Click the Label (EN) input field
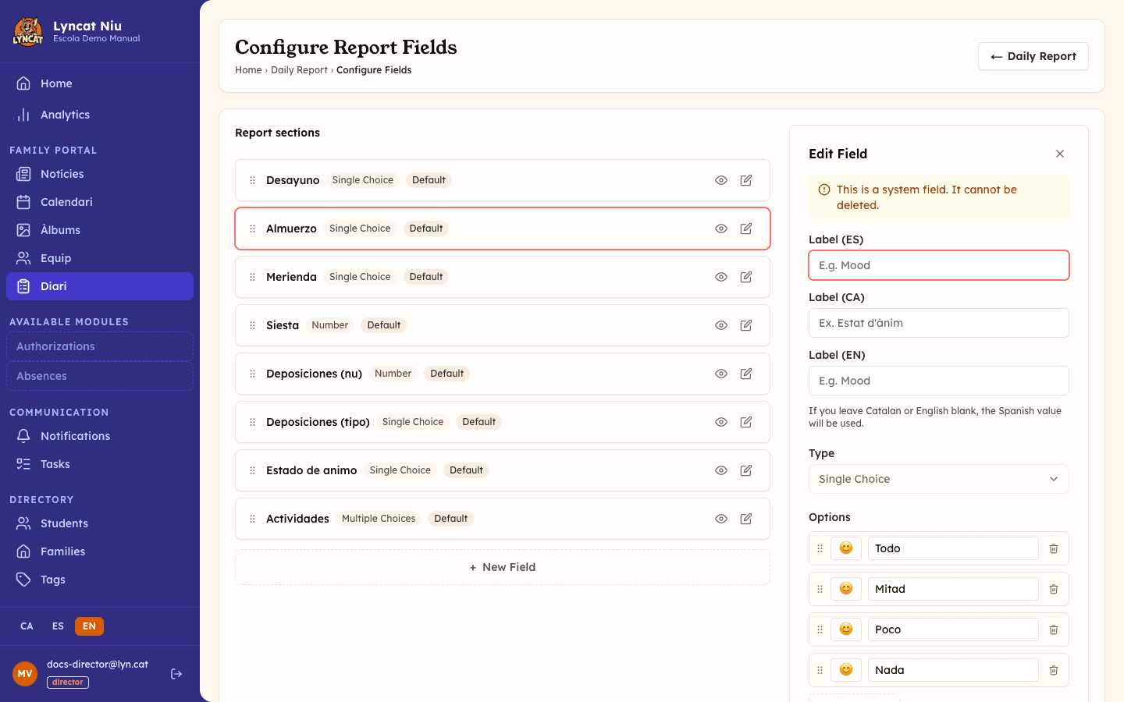Screen dimensions: 1124x702 click(x=939, y=381)
